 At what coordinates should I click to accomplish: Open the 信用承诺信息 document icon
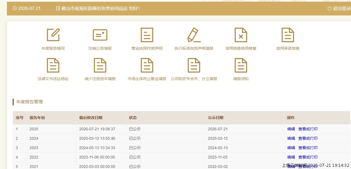(x=288, y=35)
